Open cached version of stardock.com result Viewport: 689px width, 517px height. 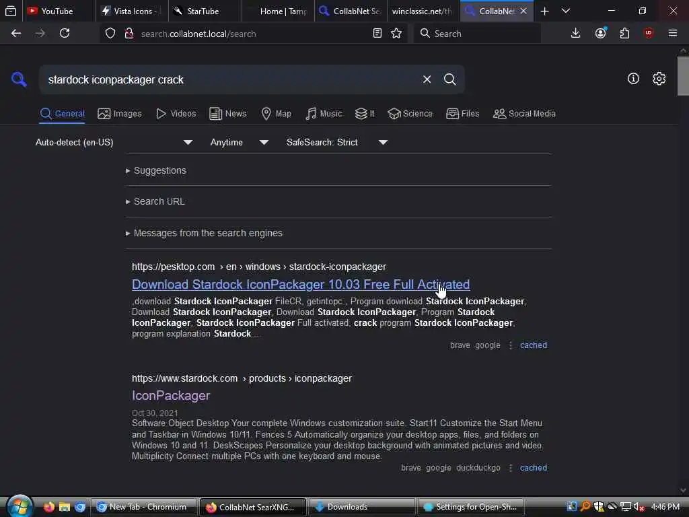click(534, 468)
